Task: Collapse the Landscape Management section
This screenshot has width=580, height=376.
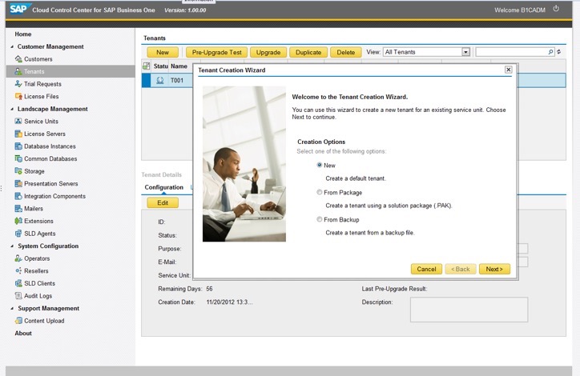Action: pos(12,110)
